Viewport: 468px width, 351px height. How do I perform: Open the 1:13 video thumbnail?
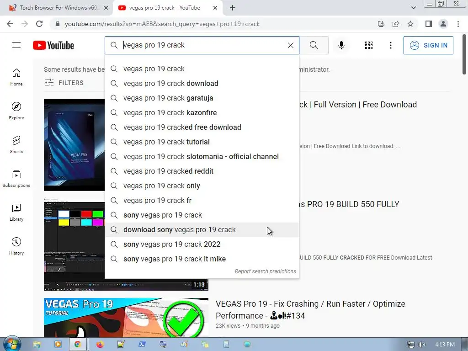pos(74,244)
